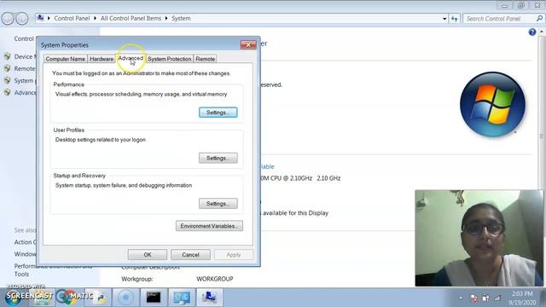546x307 pixels.
Task: Select WORKGROUP workgroup value text
Action: (x=215, y=279)
